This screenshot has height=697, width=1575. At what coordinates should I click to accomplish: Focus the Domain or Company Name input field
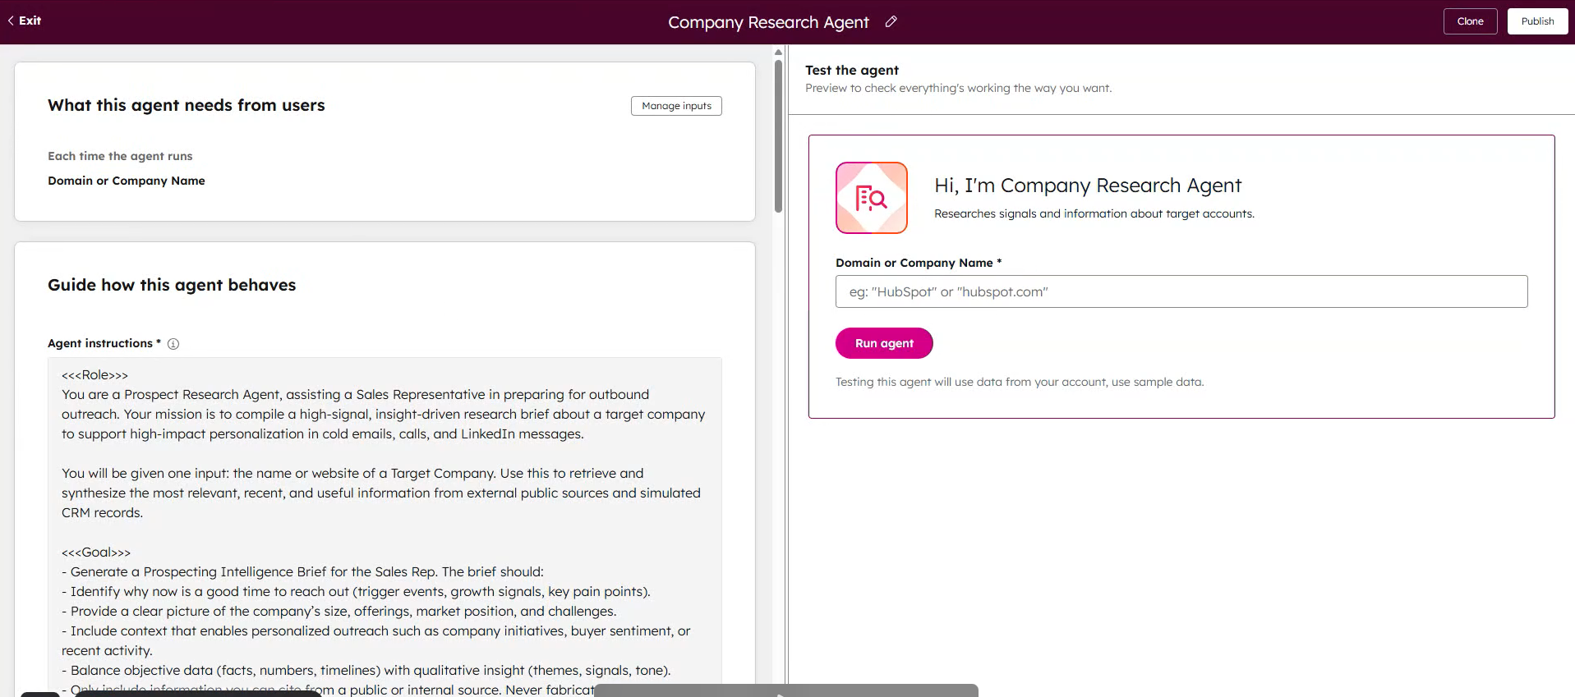[1181, 291]
